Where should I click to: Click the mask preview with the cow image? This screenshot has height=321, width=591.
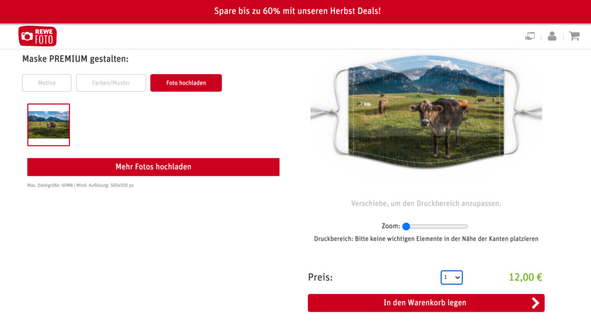[x=426, y=111]
